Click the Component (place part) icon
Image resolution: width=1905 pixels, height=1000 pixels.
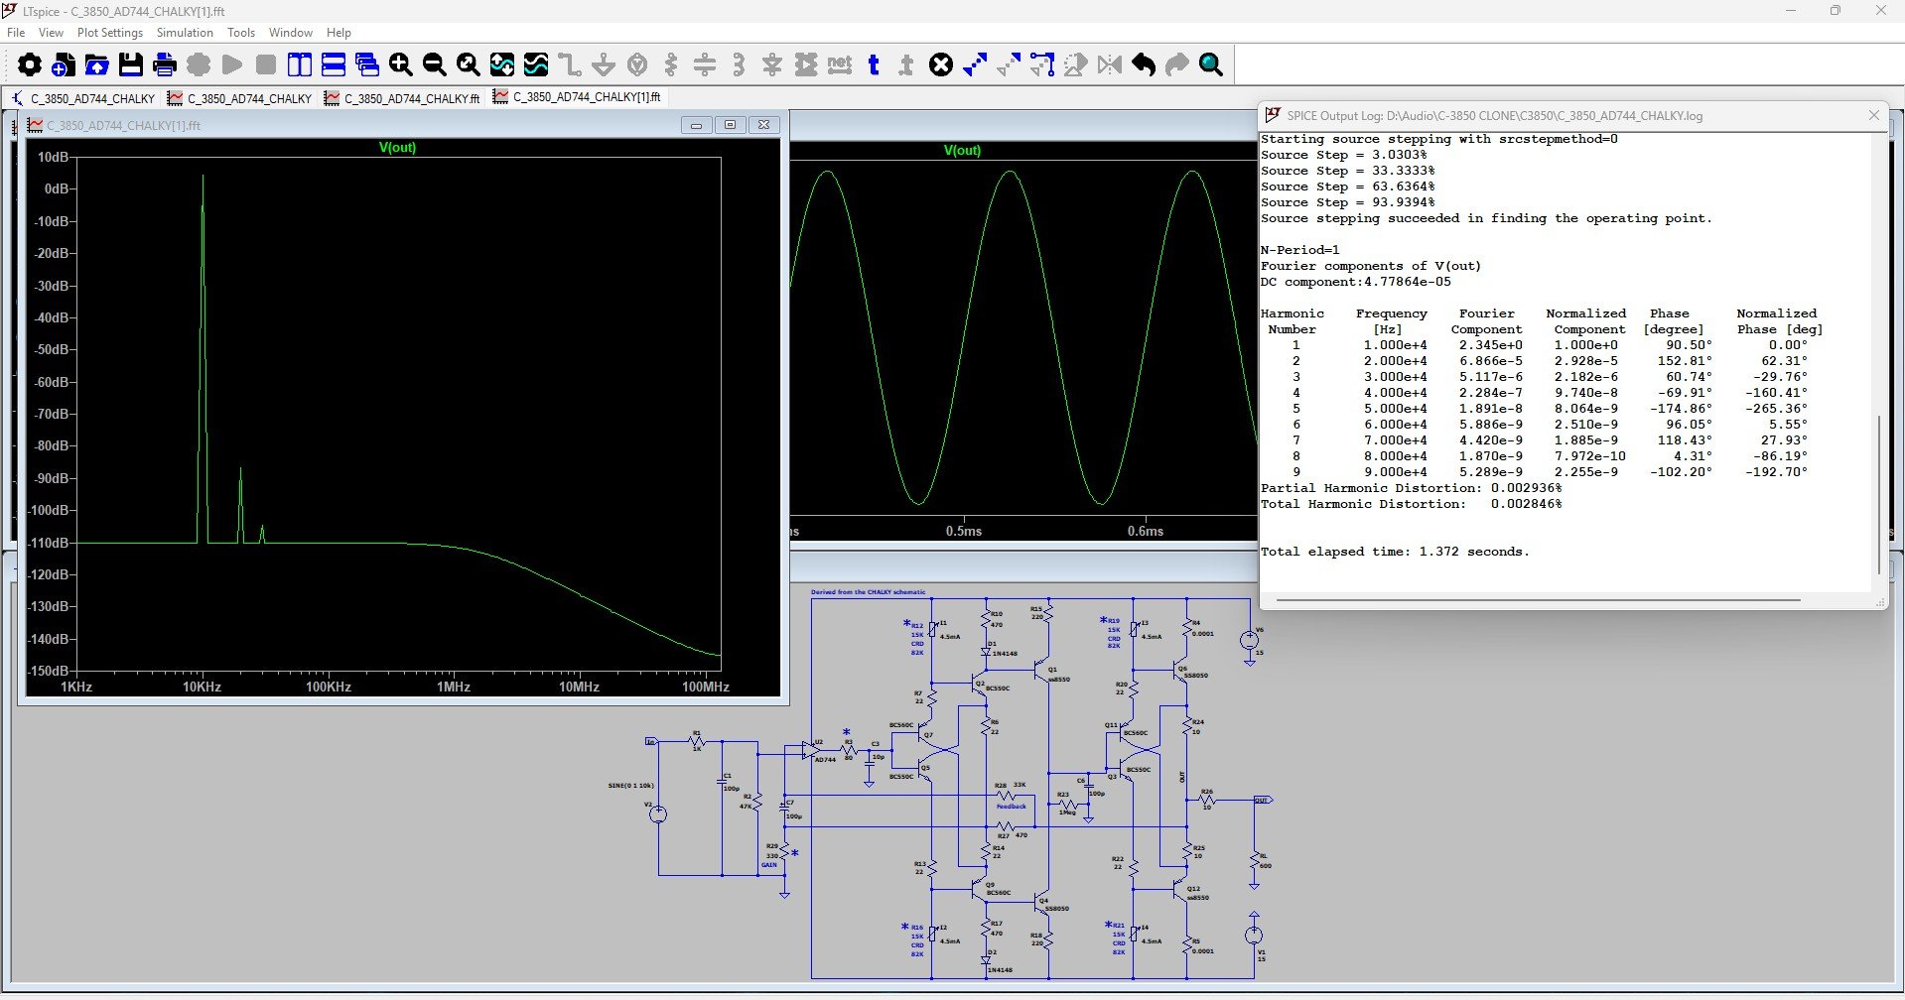(x=806, y=65)
